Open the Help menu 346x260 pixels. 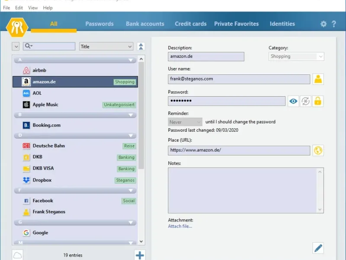click(x=48, y=8)
